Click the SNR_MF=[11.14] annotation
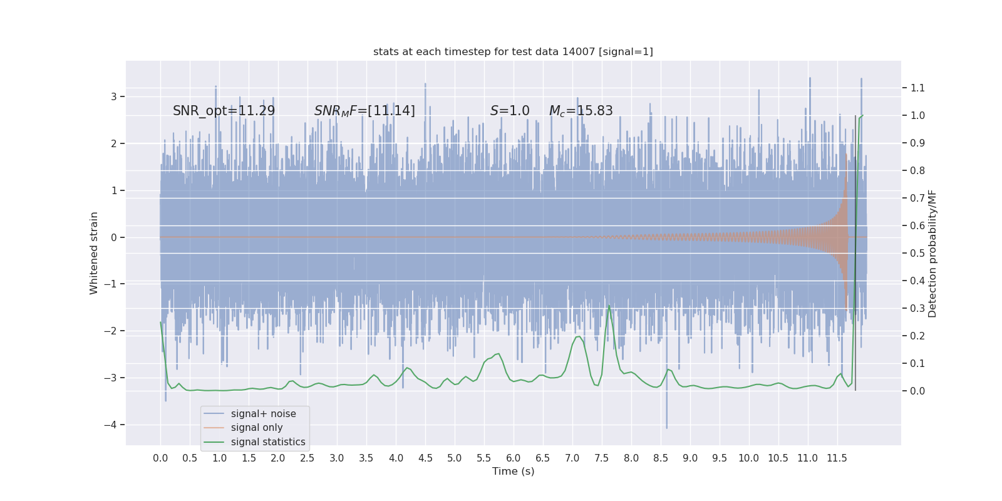 coord(364,111)
